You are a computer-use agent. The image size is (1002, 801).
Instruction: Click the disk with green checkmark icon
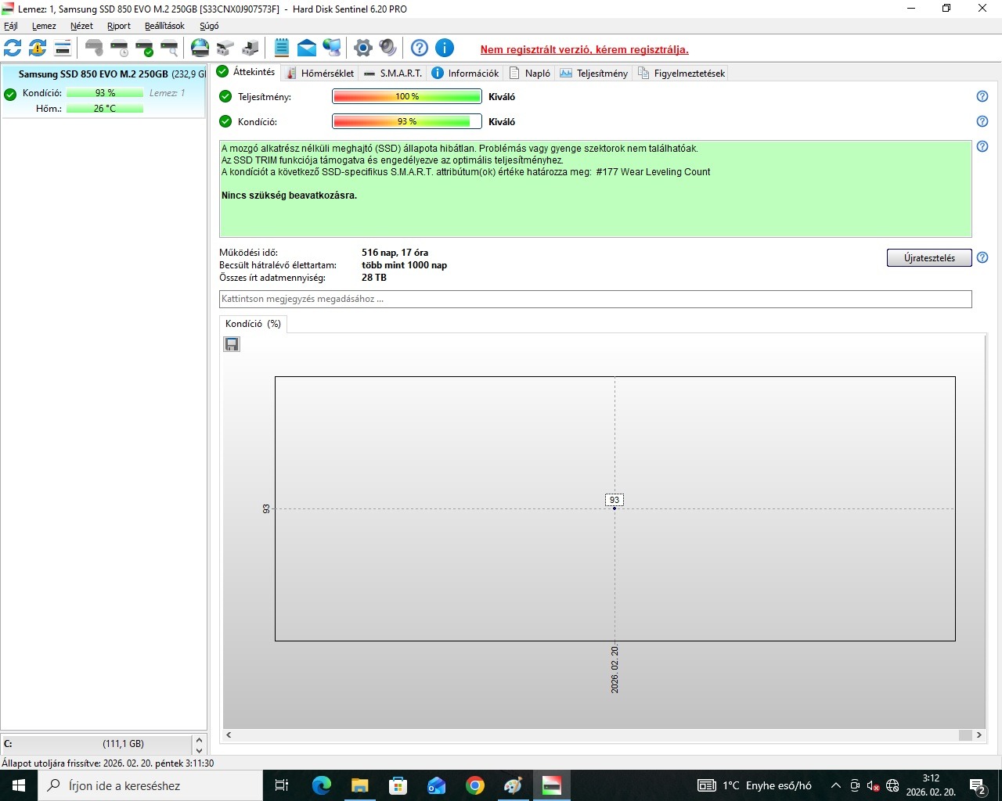(144, 48)
